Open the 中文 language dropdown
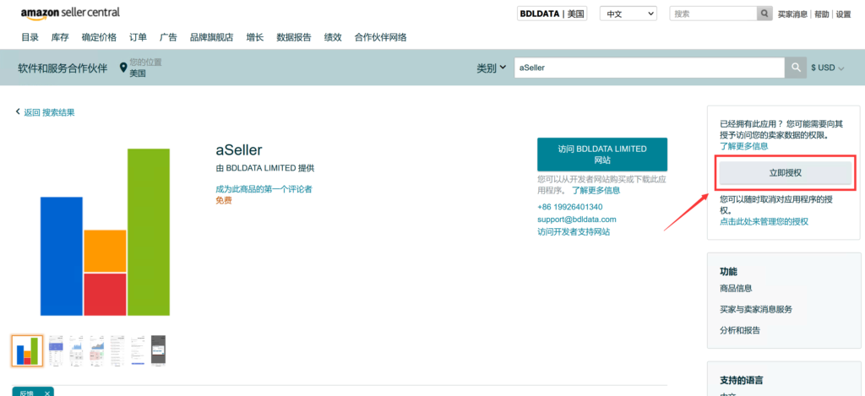 click(x=628, y=14)
